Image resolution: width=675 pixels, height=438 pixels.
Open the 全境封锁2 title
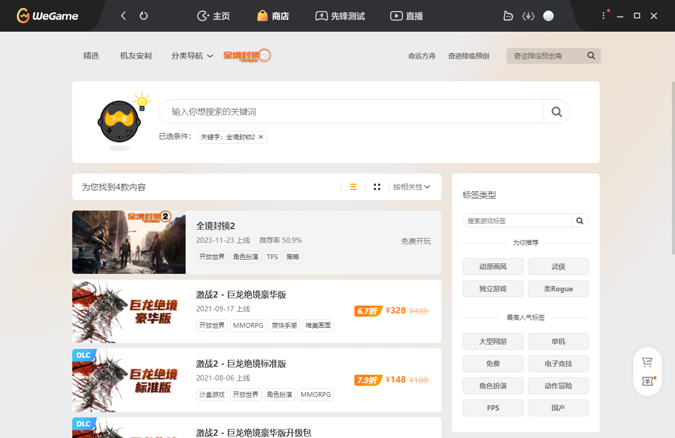(216, 226)
